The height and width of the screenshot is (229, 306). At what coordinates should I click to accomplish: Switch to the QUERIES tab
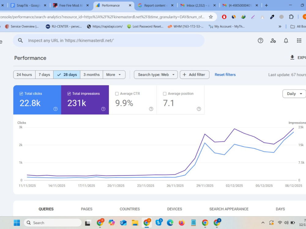[x=46, y=209]
